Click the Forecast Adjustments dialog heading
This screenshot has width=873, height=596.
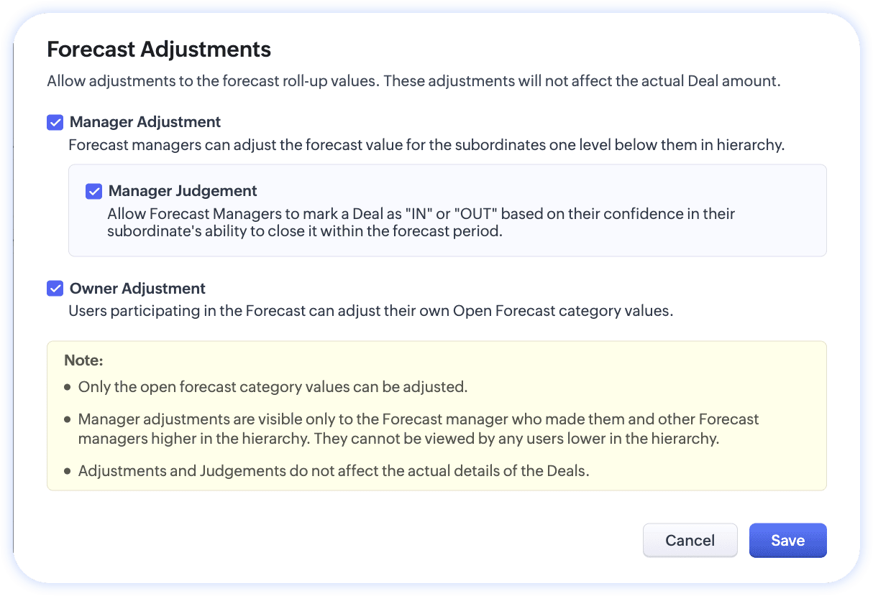coord(159,50)
